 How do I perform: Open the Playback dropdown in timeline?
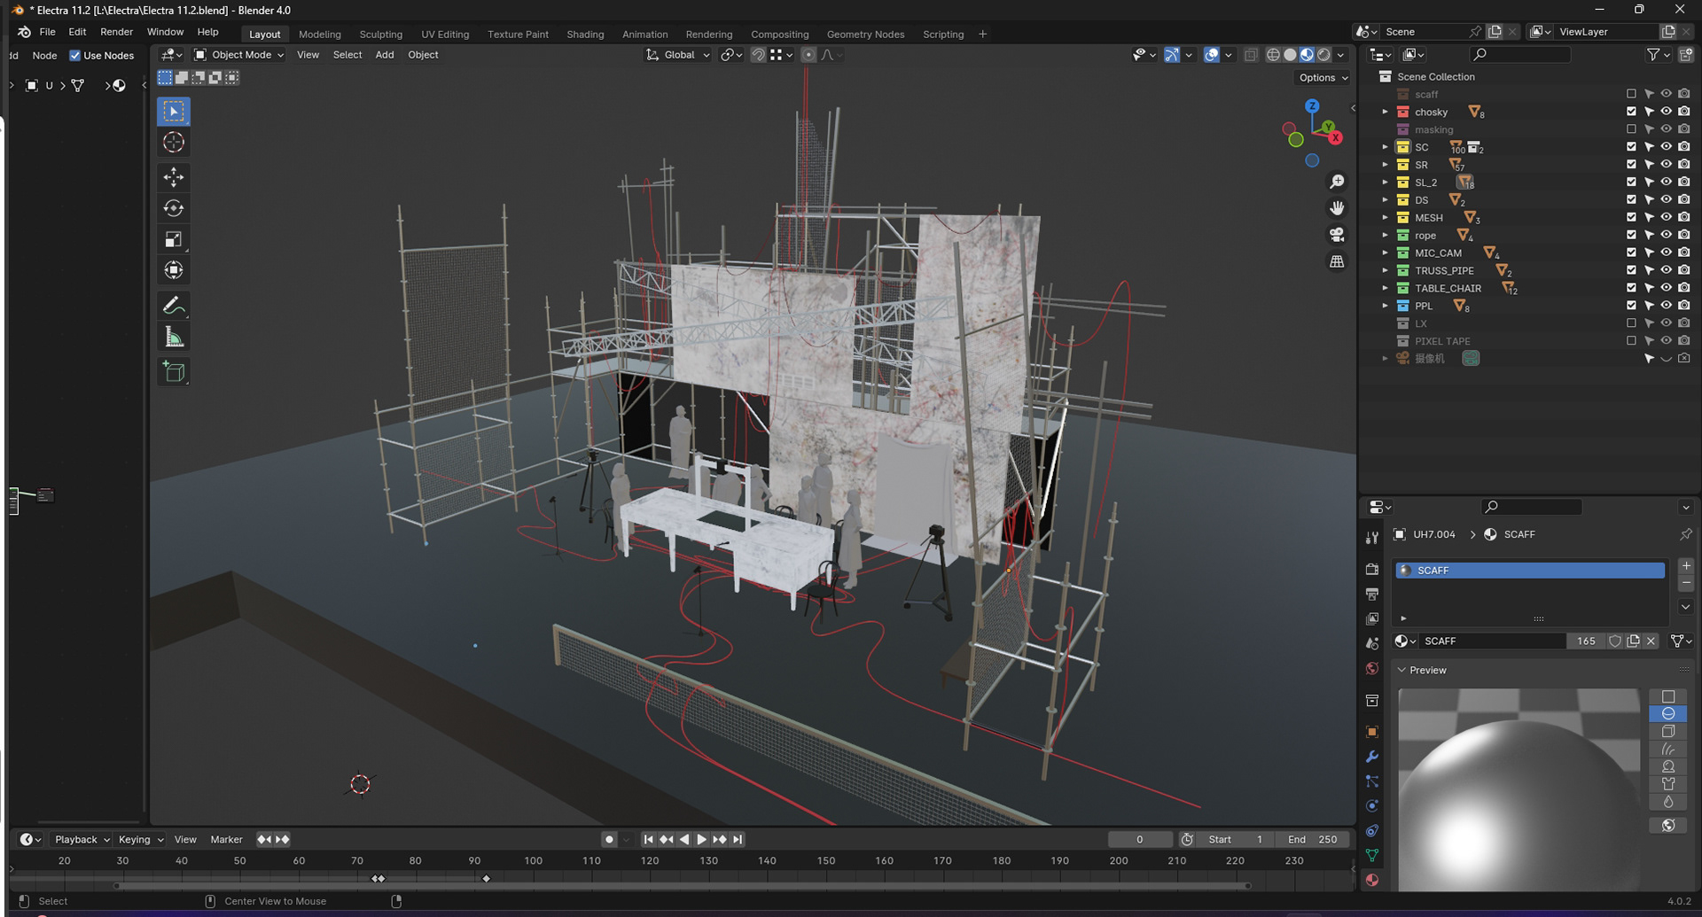point(82,840)
